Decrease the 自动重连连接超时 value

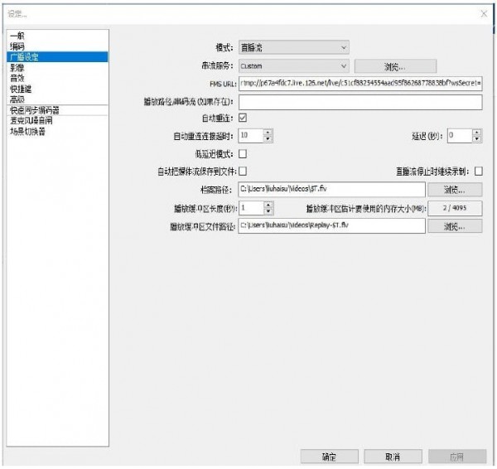(268, 139)
